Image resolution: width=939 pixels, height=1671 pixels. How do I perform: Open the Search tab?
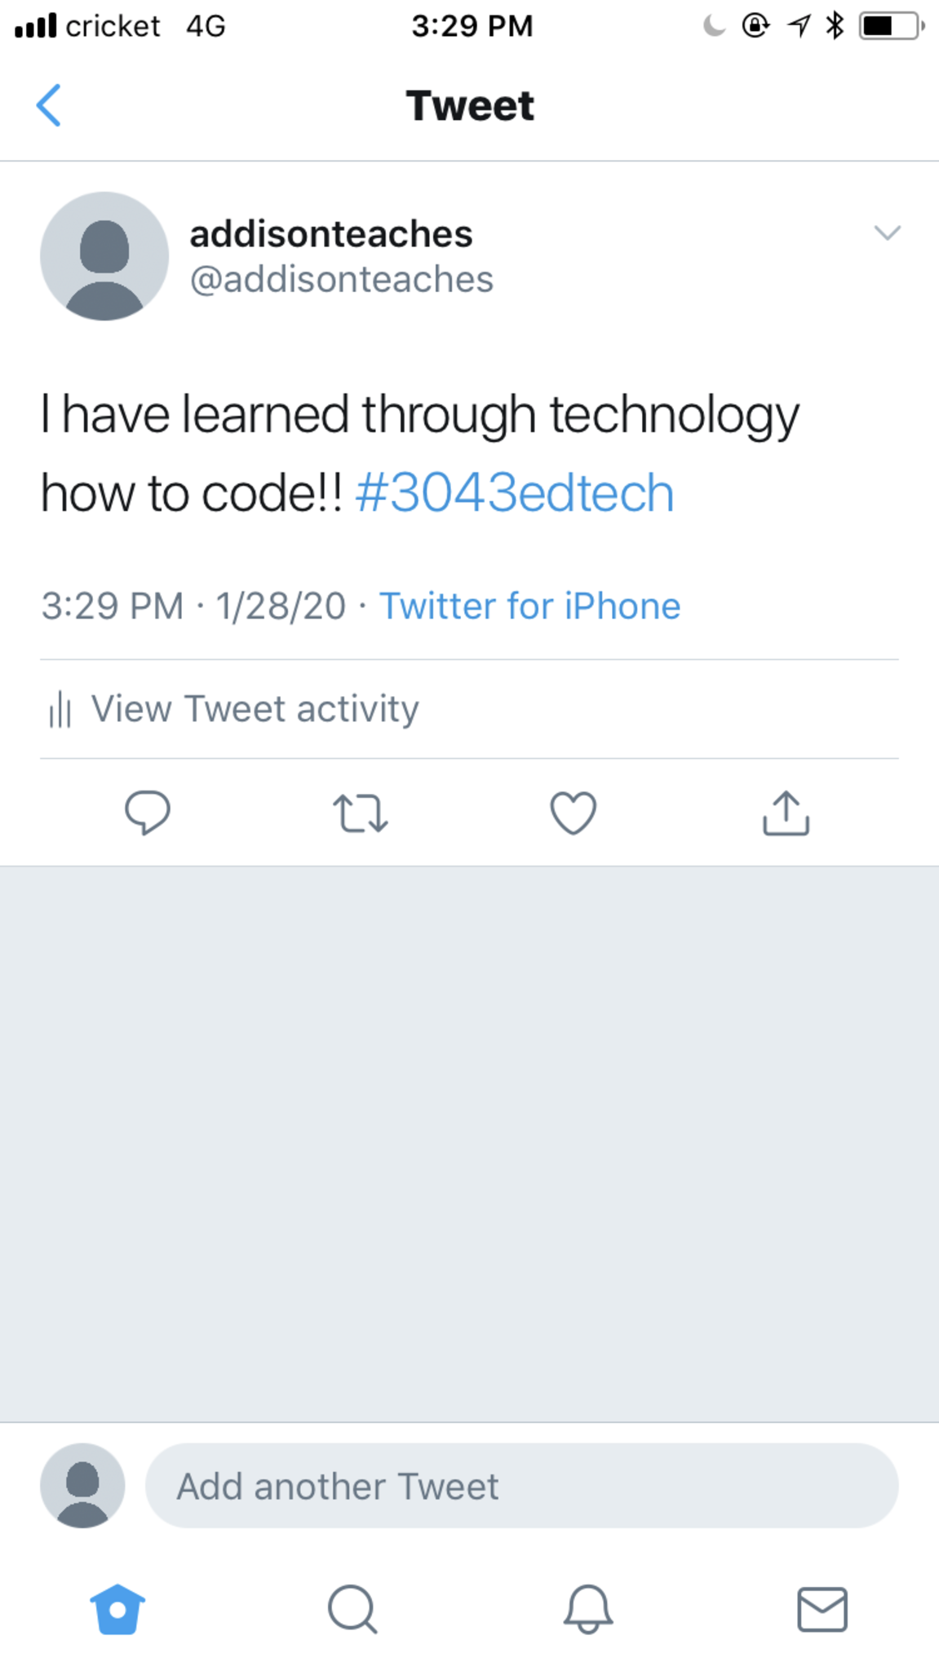tap(352, 1609)
